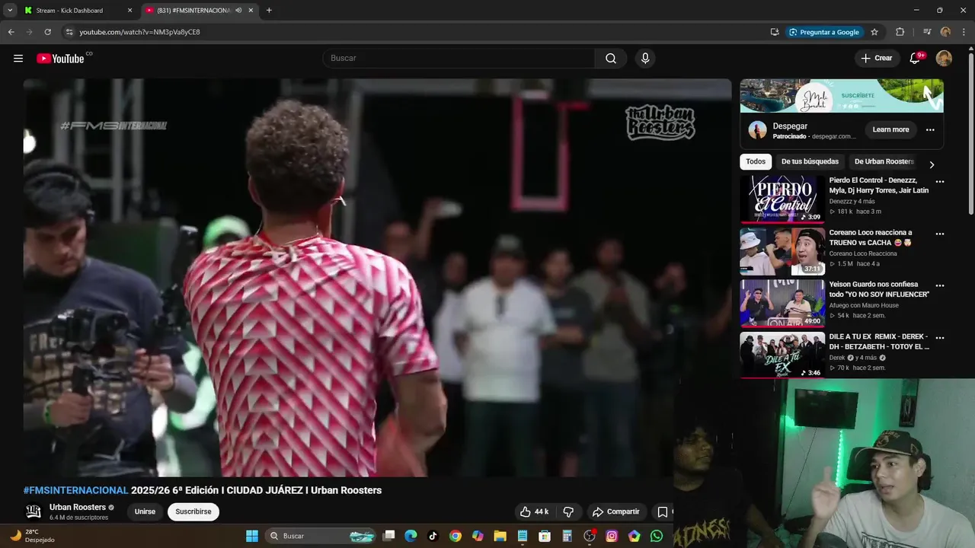
Task: Open Chrome three-dot menu
Action: pyautogui.click(x=963, y=32)
